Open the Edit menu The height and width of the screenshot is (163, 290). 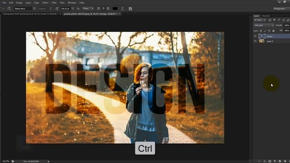pos(11,3)
